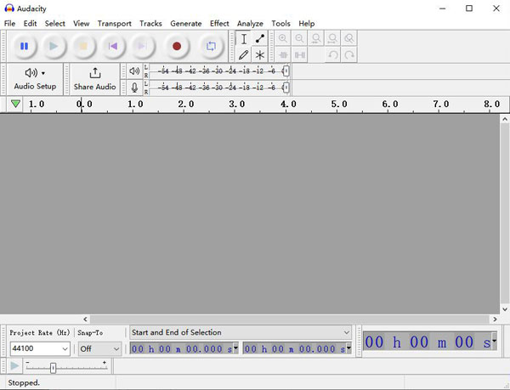
Task: Click the 5.0 mark on the timeline ruler
Action: 339,104
